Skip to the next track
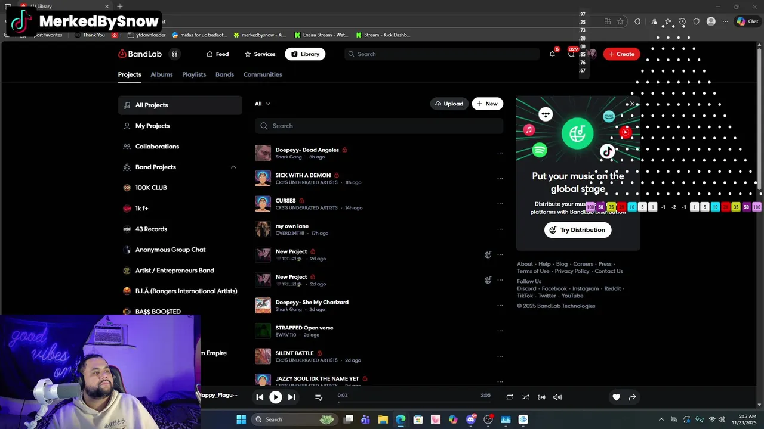This screenshot has width=764, height=429. [x=291, y=397]
